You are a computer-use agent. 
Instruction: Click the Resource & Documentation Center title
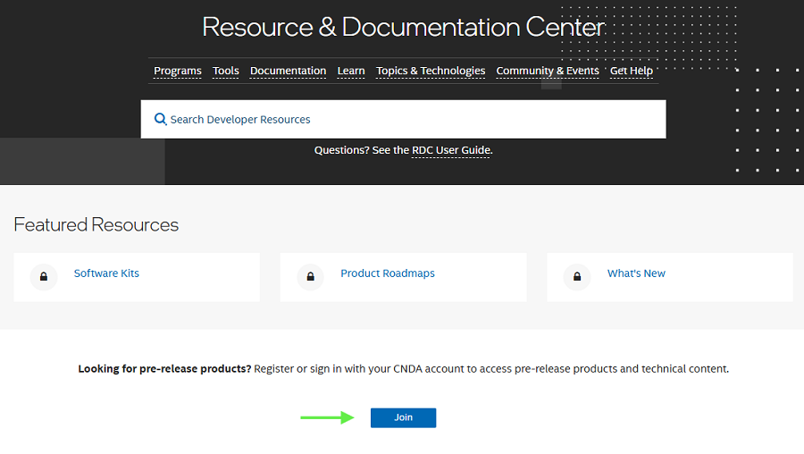(x=403, y=27)
